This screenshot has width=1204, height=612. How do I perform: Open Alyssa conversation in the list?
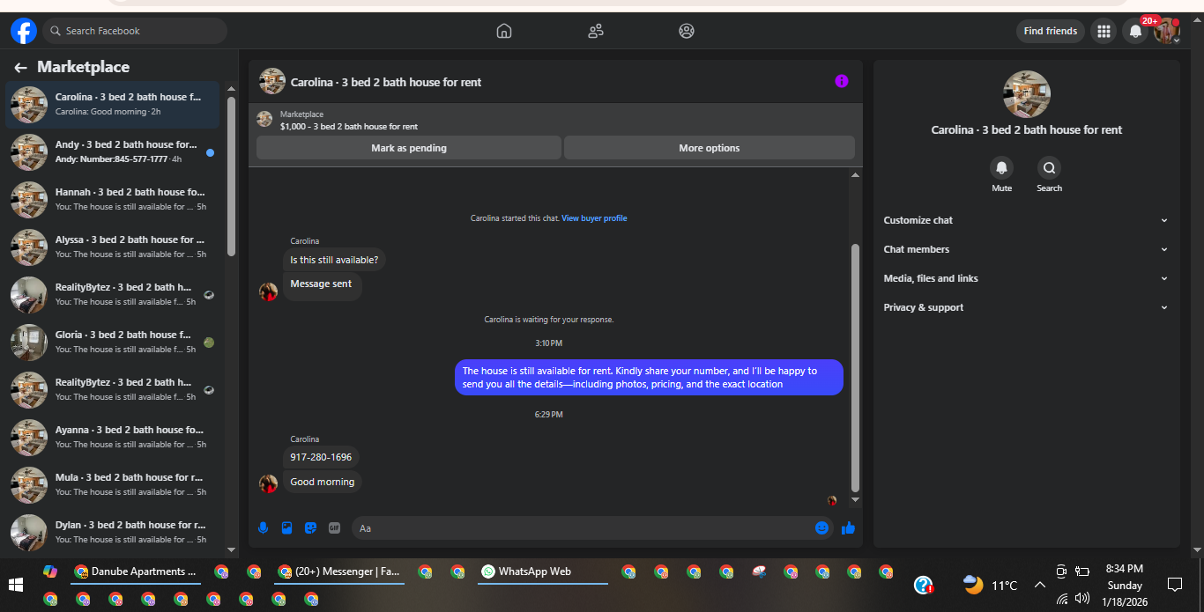tap(113, 247)
